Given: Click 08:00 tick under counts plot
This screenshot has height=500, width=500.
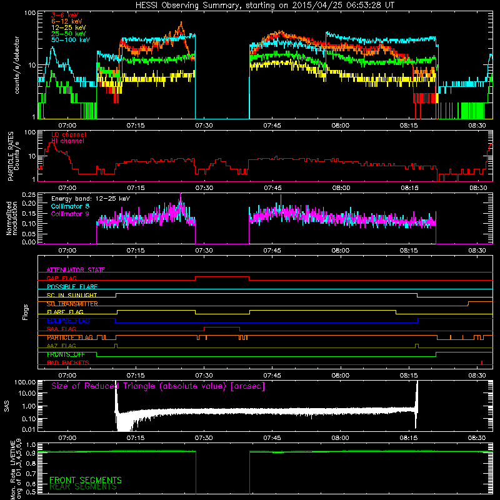Looking at the screenshot, I should pyautogui.click(x=341, y=126).
